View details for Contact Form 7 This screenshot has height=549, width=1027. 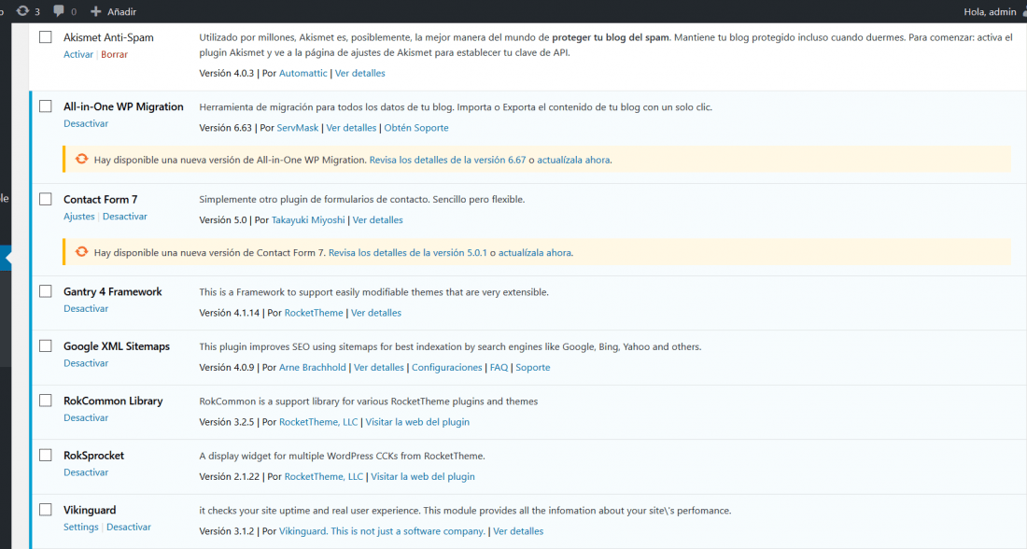coord(377,220)
